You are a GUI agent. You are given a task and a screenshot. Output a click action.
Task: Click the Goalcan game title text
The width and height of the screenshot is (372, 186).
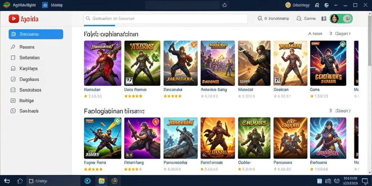(x=281, y=90)
